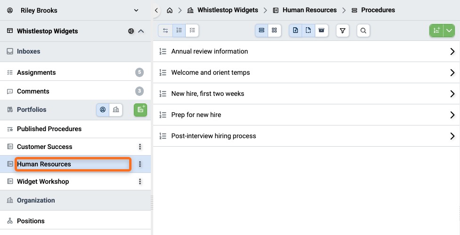
Task: Create a new procedure with green button
Action: pos(436,31)
